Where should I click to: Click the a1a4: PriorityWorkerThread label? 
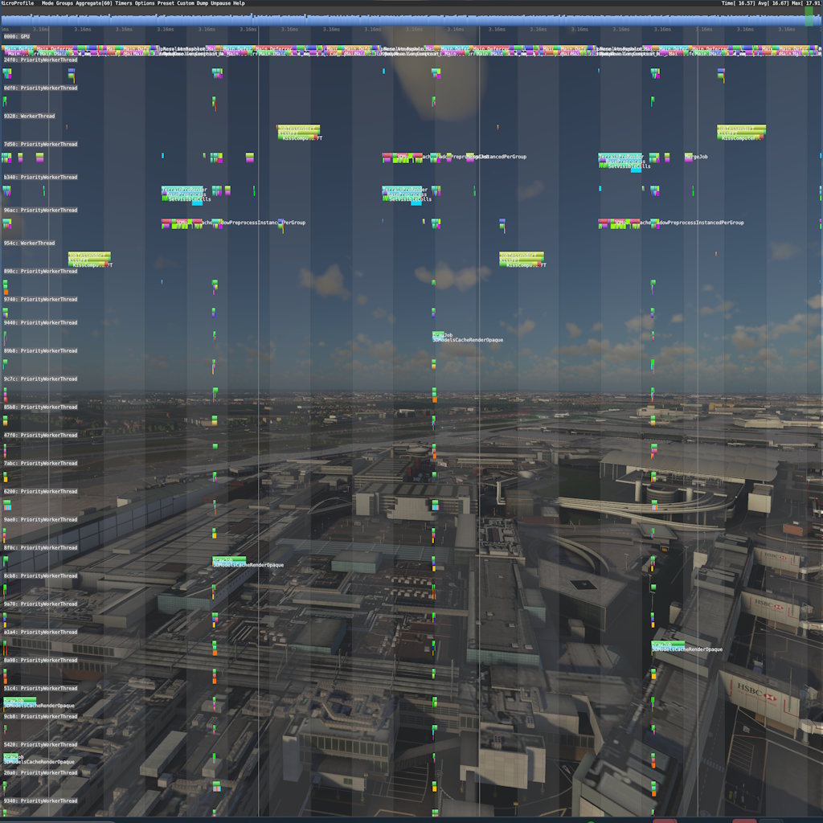point(40,632)
